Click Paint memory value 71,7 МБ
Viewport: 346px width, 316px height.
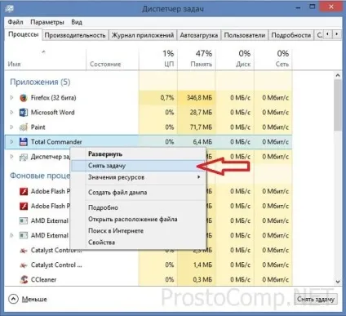(201, 127)
